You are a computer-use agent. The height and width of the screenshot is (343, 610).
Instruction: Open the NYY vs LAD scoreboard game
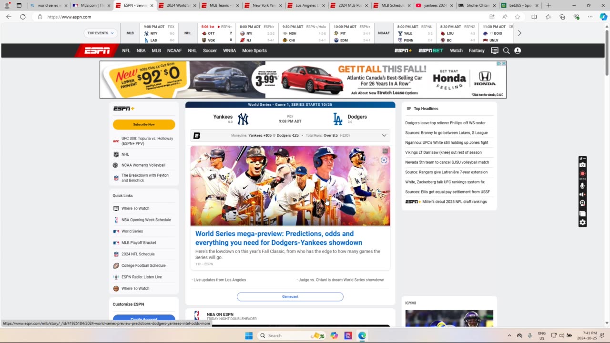159,33
